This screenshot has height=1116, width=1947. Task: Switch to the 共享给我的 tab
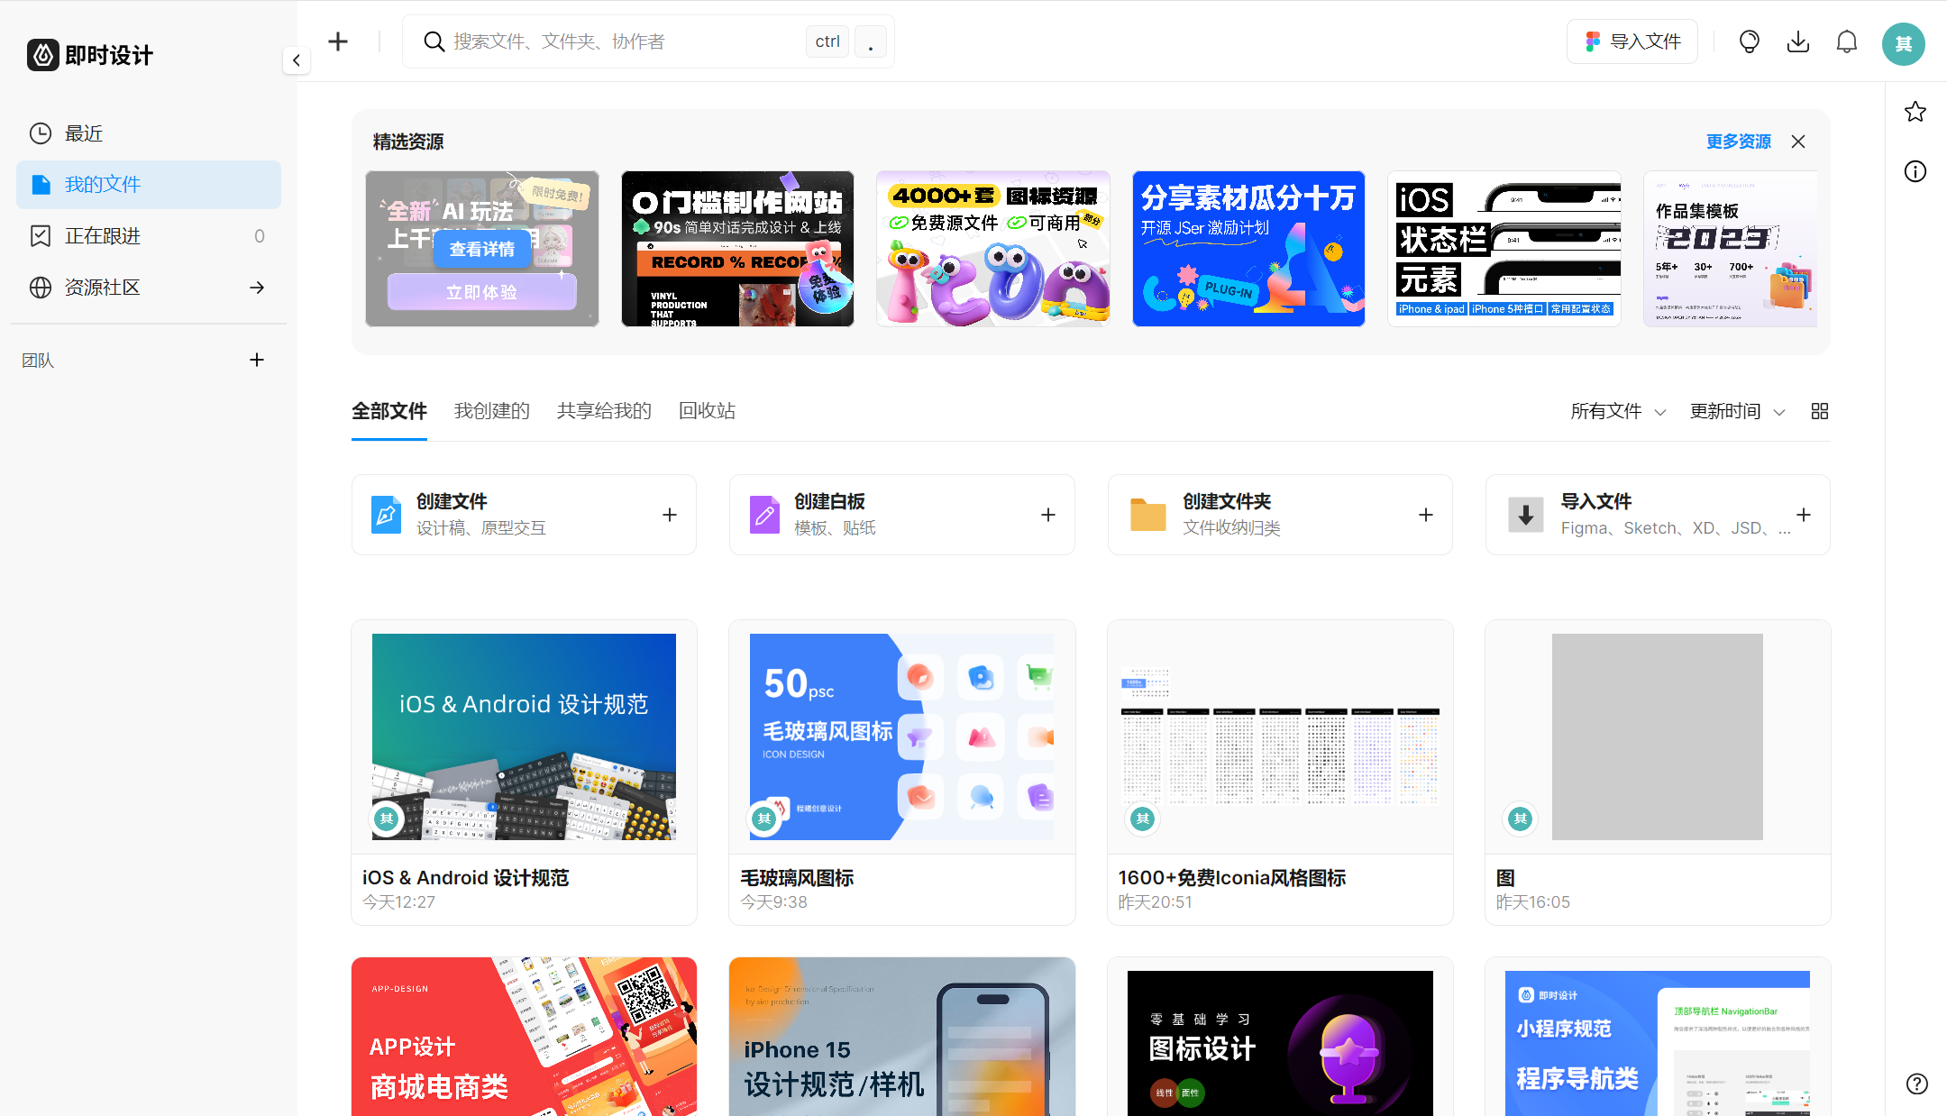click(603, 411)
